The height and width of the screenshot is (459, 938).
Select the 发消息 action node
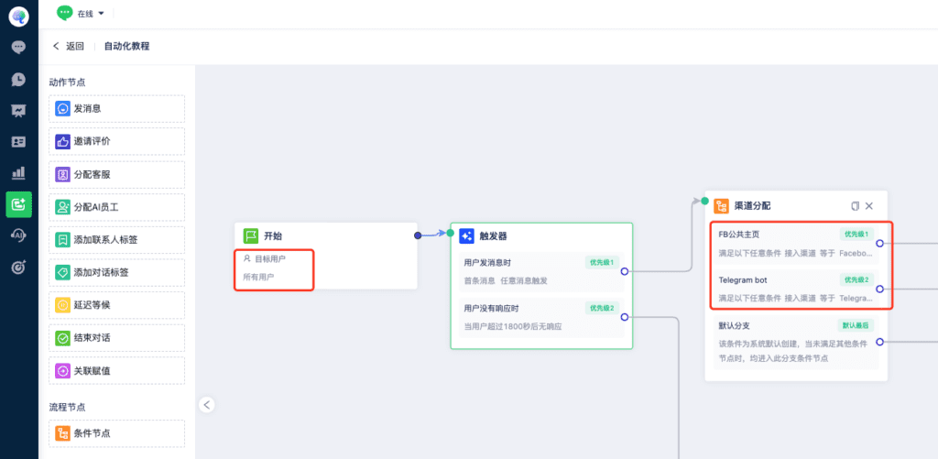116,109
